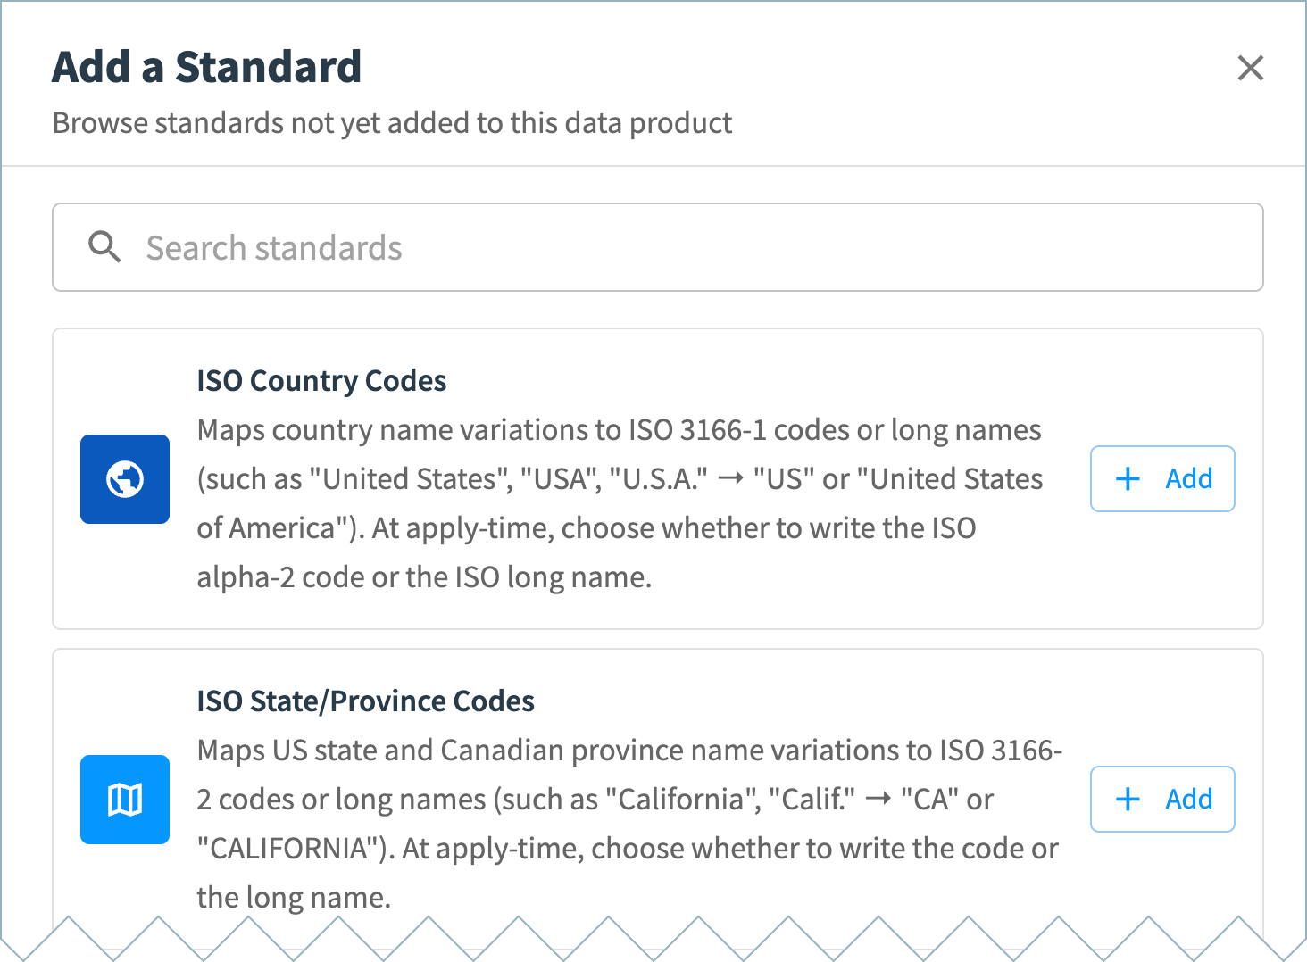The width and height of the screenshot is (1307, 962).
Task: Add the ISO State/Province Codes standard
Action: pyautogui.click(x=1162, y=799)
